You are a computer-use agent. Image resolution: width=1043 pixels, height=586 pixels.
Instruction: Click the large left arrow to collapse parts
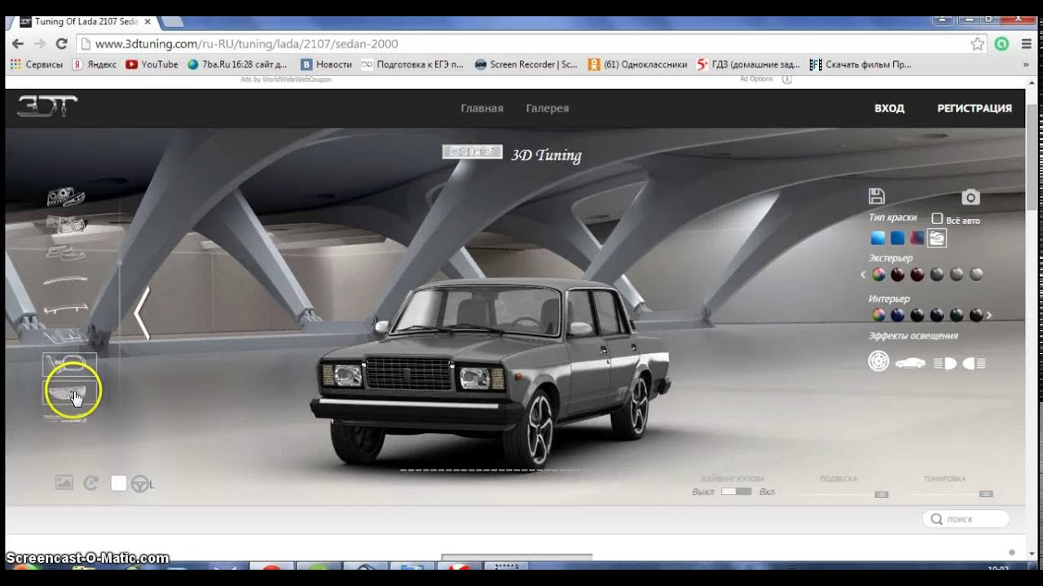pyautogui.click(x=142, y=313)
